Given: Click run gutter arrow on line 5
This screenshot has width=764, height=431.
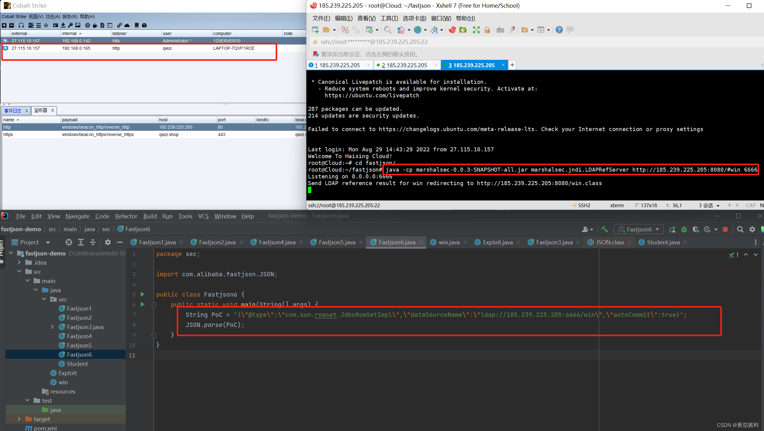Looking at the screenshot, I should [143, 294].
